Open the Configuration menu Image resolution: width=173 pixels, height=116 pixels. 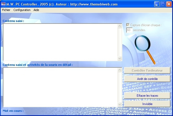22,10
